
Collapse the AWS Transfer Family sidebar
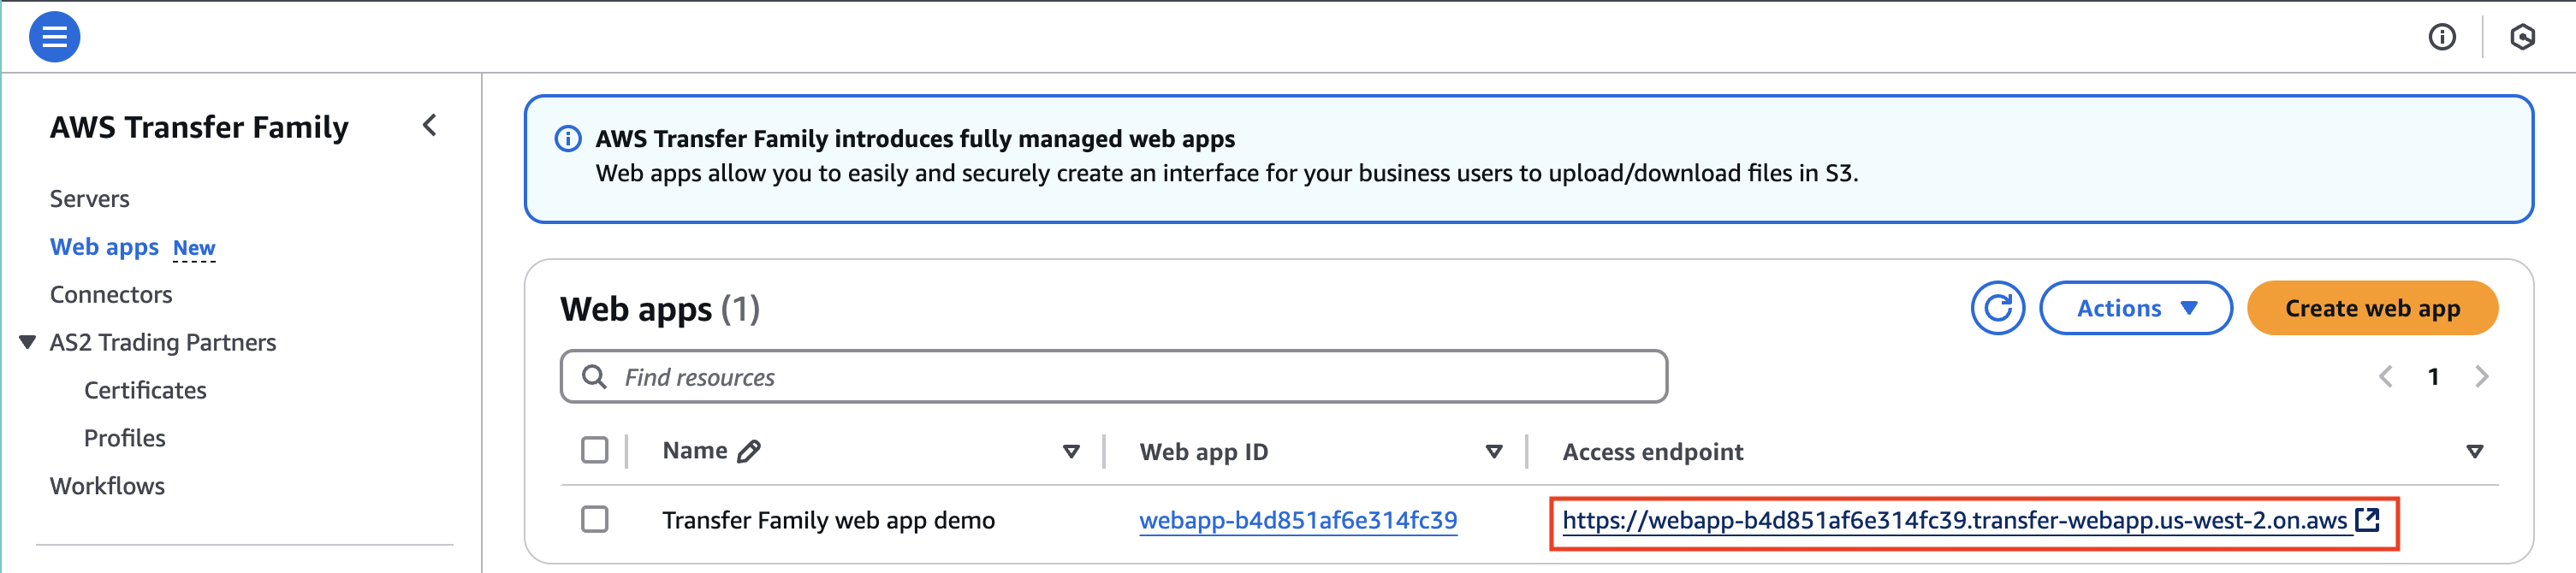point(430,126)
